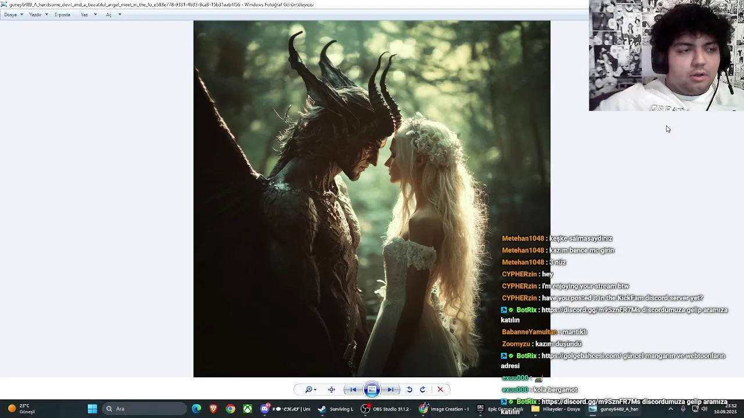Screen dimensions: 744x418
Task: Open the Xbox app from taskbar
Action: click(248, 409)
